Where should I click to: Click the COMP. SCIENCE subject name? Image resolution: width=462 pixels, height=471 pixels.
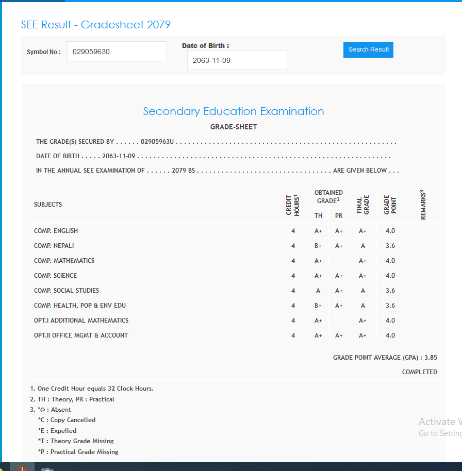tap(55, 276)
